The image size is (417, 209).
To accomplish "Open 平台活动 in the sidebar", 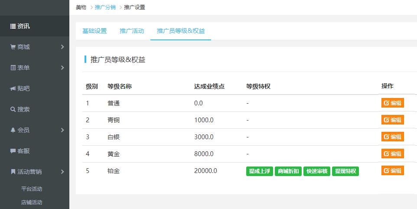I will click(x=32, y=189).
